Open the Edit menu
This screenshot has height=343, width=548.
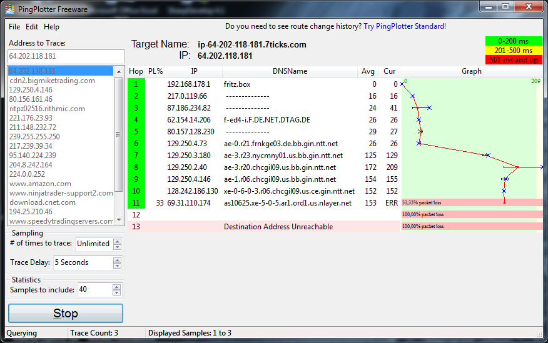click(x=32, y=27)
